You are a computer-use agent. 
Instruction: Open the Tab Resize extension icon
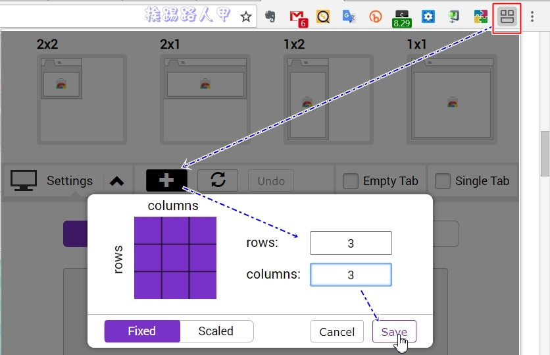pyautogui.click(x=507, y=16)
